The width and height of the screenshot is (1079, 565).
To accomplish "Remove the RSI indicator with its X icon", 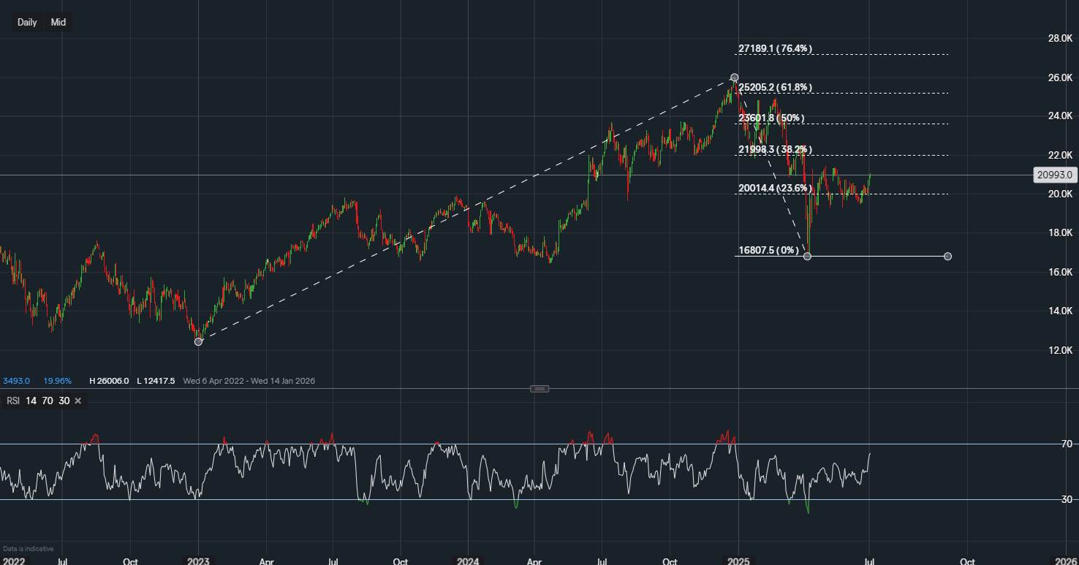I will pos(77,401).
